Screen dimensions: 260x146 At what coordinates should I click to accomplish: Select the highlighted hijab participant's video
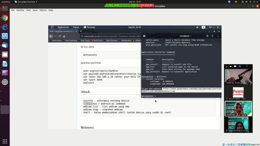[238, 109]
